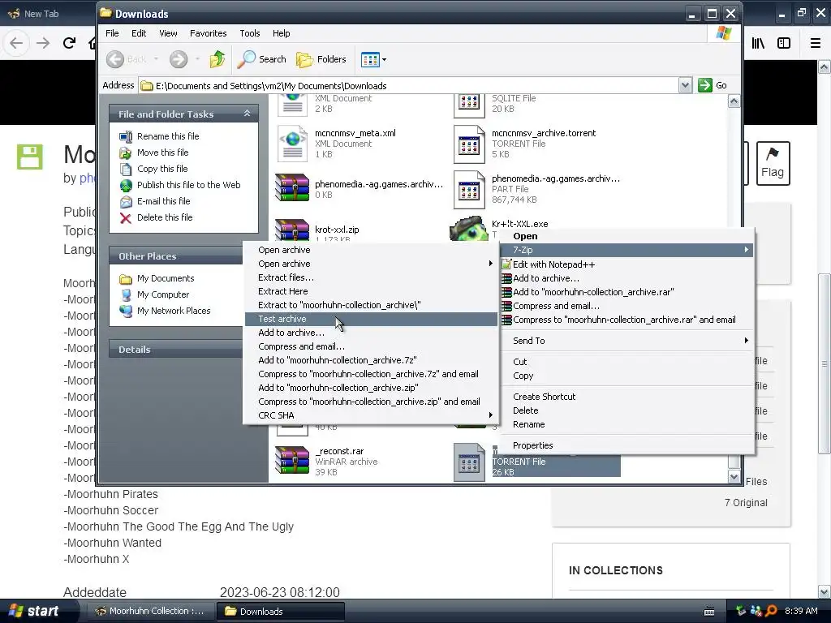
Task: Expand the CRC SHA submenu
Action: pyautogui.click(x=370, y=415)
